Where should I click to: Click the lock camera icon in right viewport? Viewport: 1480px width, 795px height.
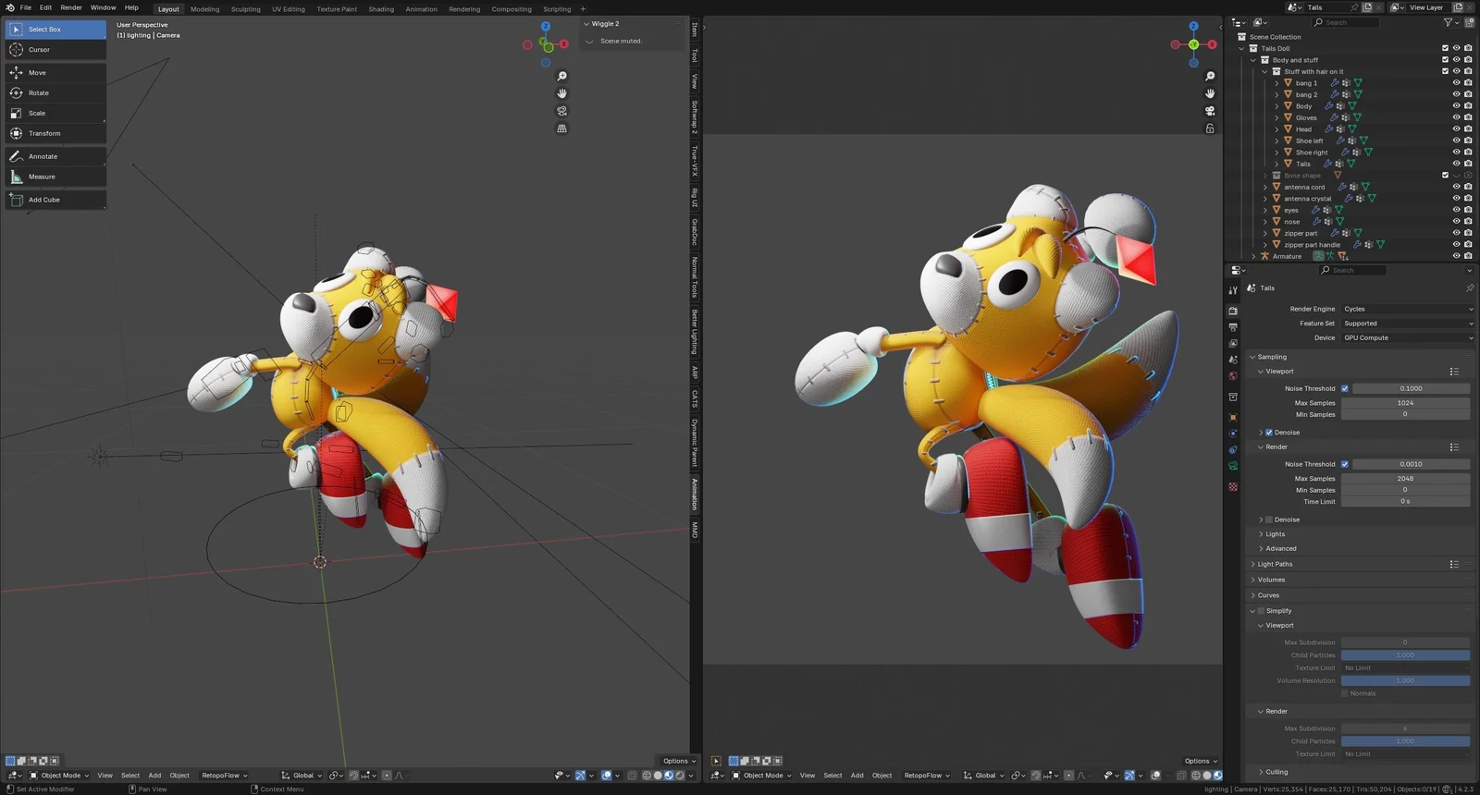click(1210, 128)
